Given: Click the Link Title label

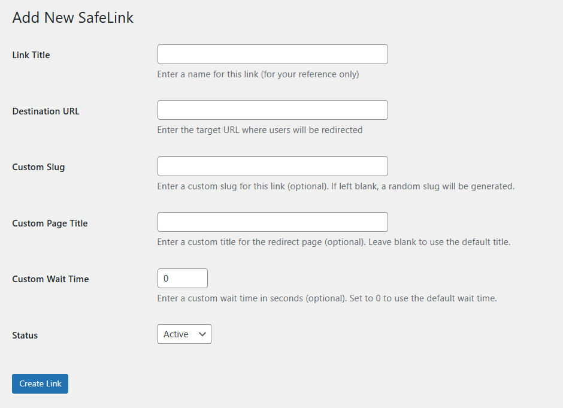Looking at the screenshot, I should [31, 55].
